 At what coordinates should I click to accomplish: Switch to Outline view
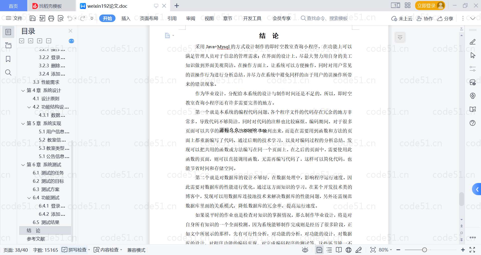329,250
